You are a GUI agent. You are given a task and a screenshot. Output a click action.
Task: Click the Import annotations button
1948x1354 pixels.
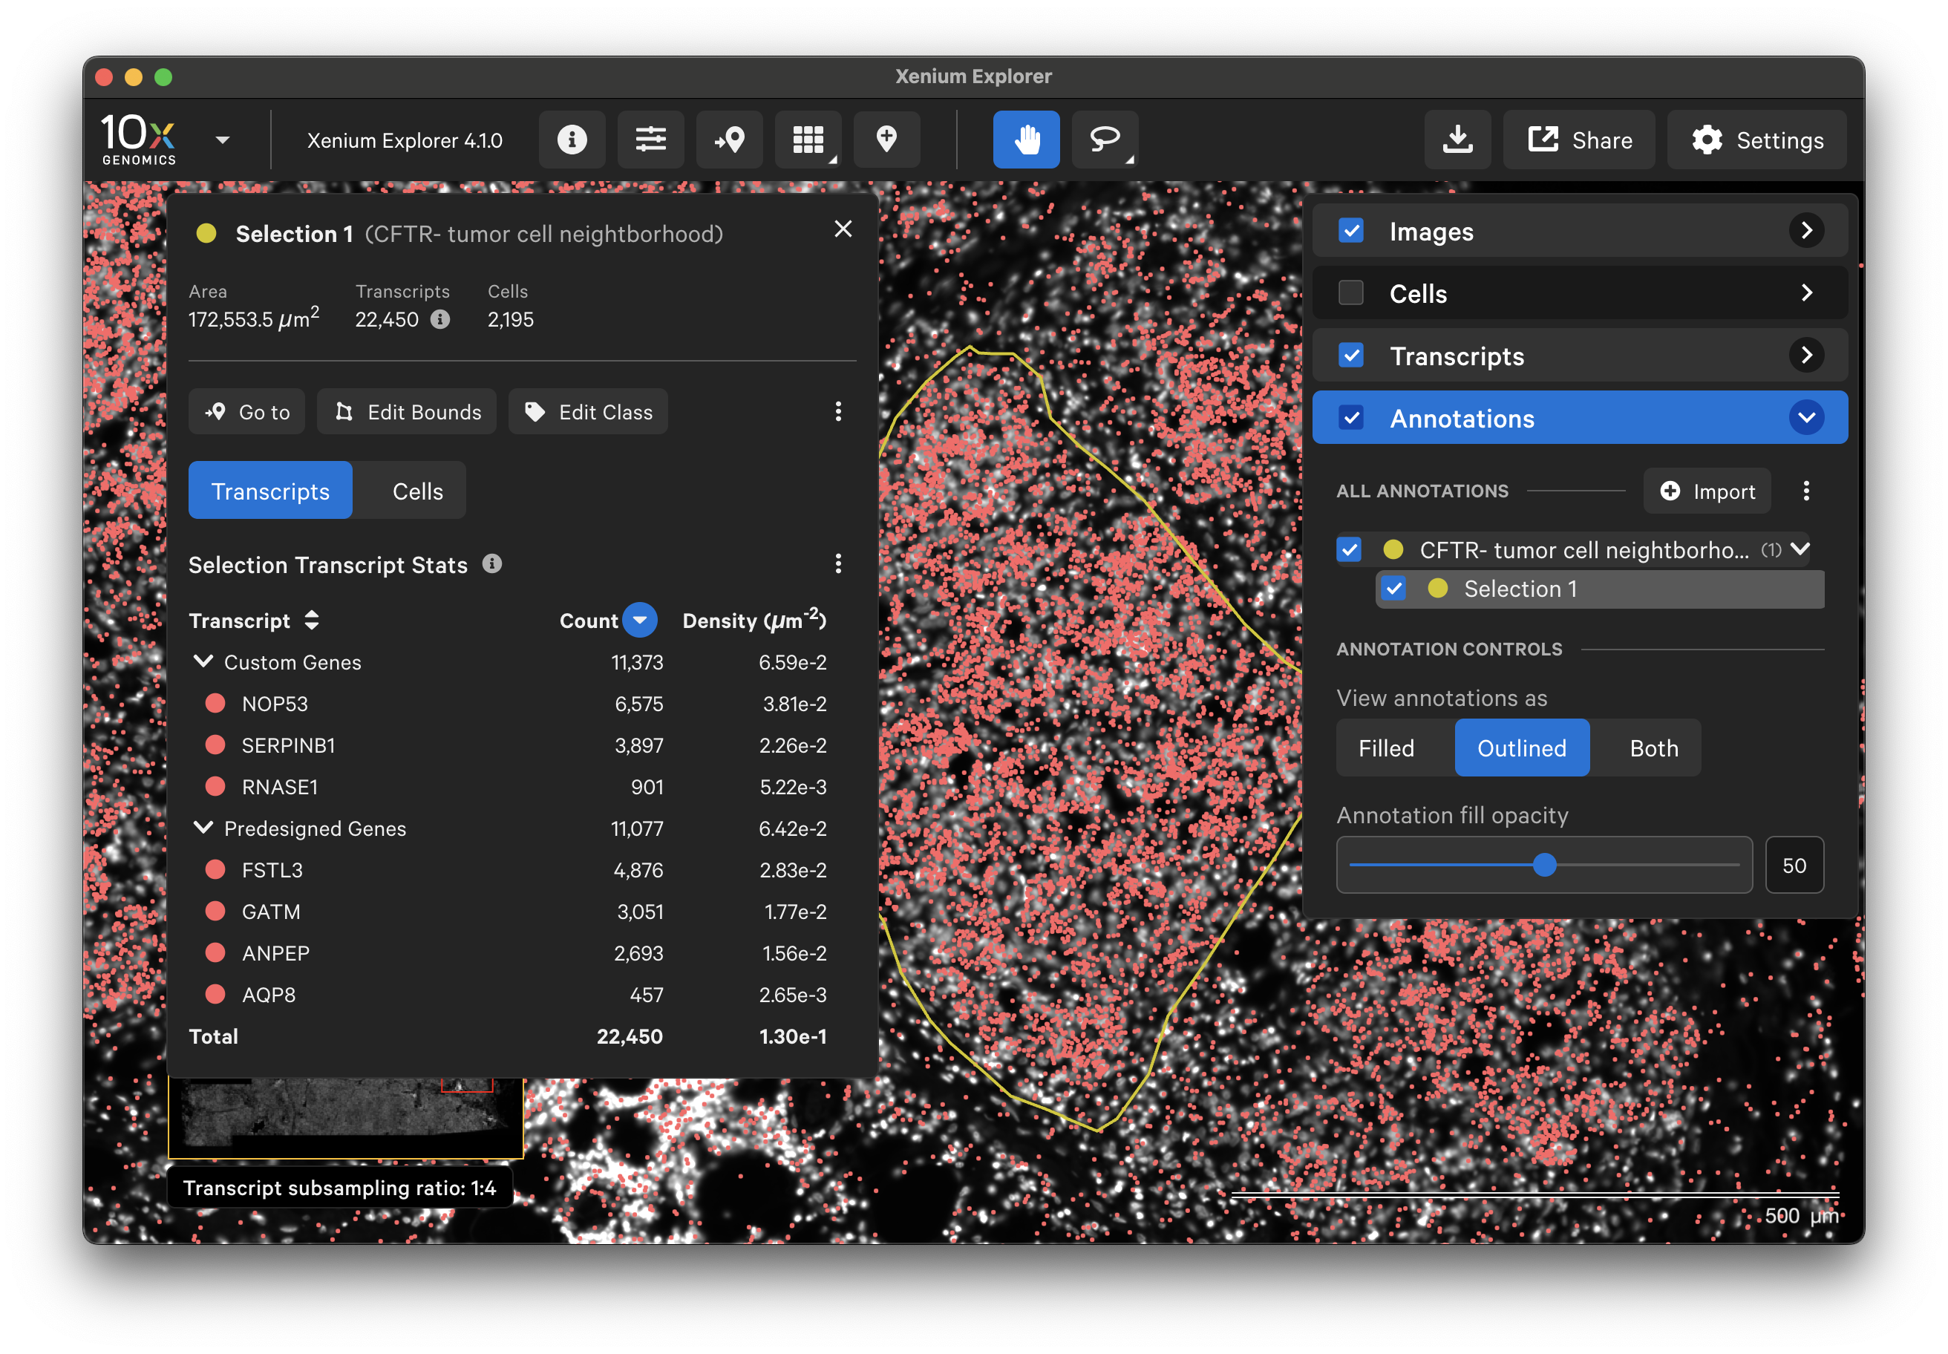tap(1707, 491)
